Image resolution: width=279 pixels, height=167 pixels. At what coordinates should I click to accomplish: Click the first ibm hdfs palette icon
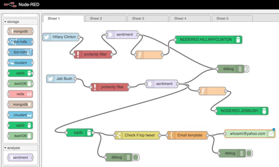(x=13, y=42)
